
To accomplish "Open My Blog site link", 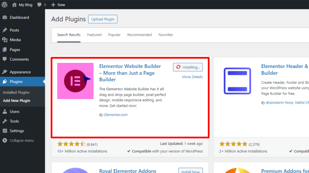I will coord(26,5).
